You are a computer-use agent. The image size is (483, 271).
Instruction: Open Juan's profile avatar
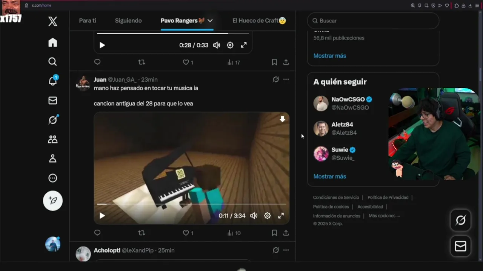pos(83,83)
